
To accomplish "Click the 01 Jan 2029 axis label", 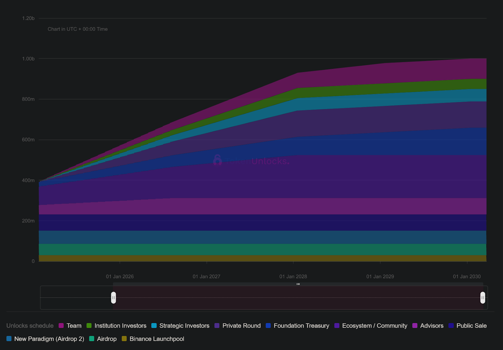I will [x=380, y=276].
